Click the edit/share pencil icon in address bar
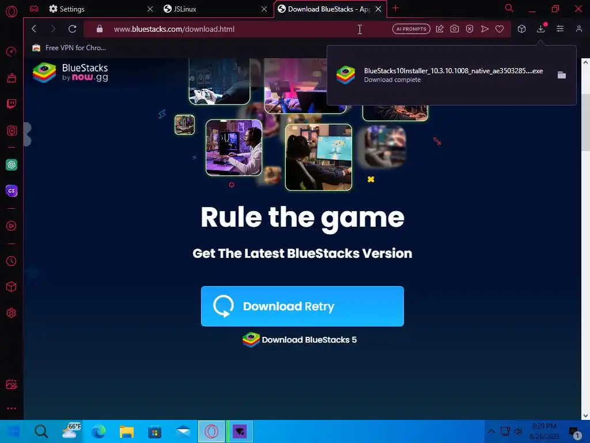The height and width of the screenshot is (443, 590). pyautogui.click(x=440, y=29)
